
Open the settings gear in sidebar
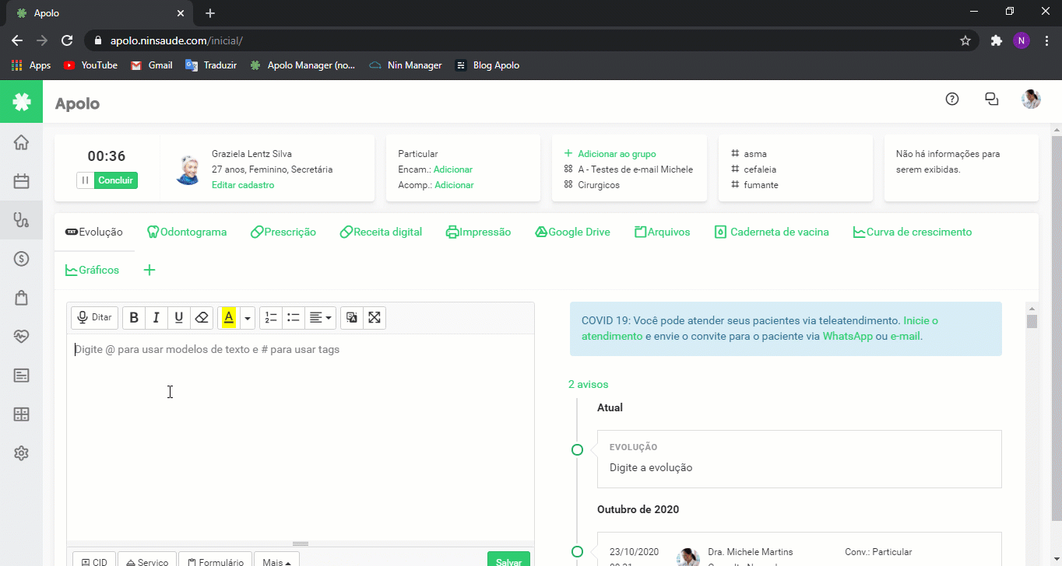pyautogui.click(x=21, y=453)
